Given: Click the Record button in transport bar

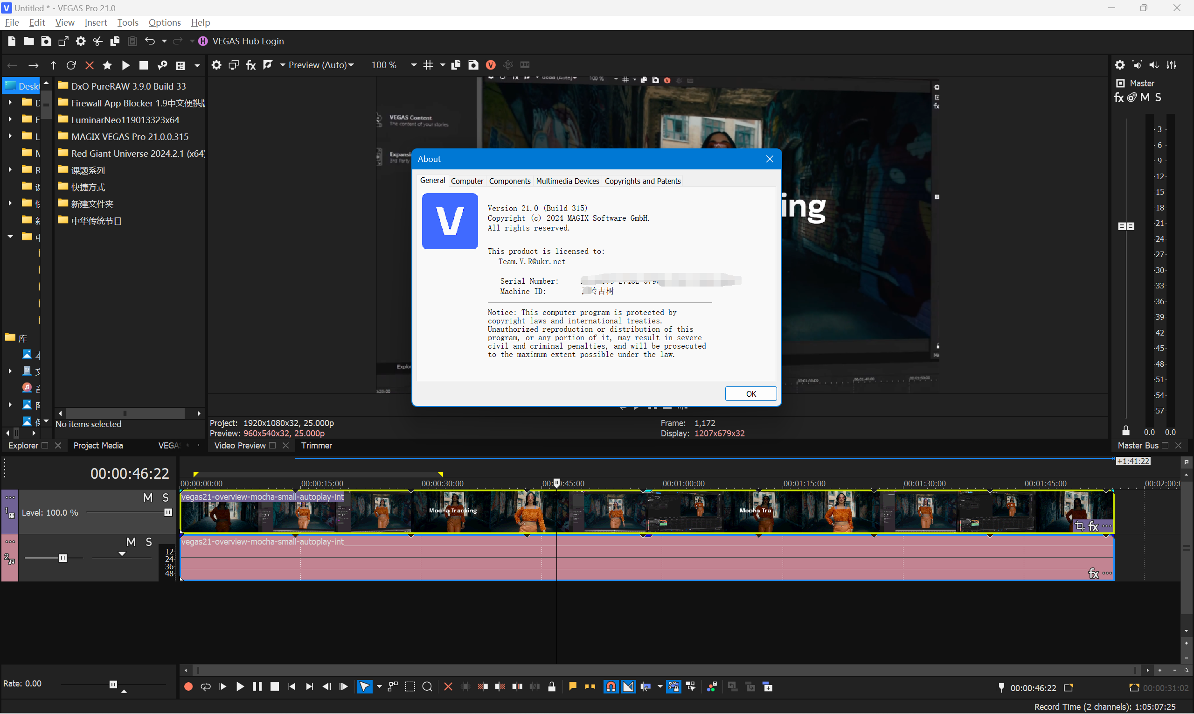Looking at the screenshot, I should coord(188,687).
